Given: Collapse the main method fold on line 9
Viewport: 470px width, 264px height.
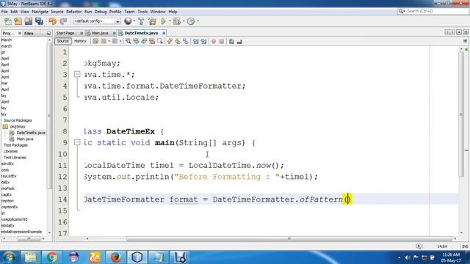Looking at the screenshot, I should 77,142.
